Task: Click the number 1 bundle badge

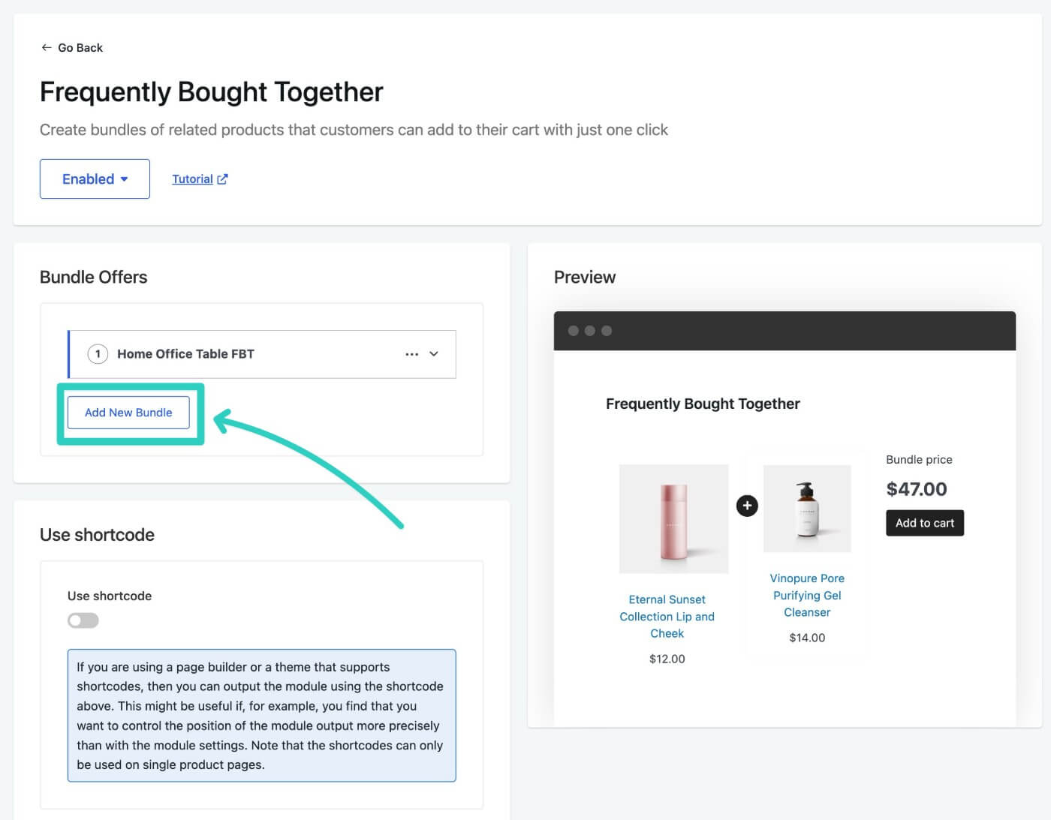Action: pyautogui.click(x=98, y=354)
